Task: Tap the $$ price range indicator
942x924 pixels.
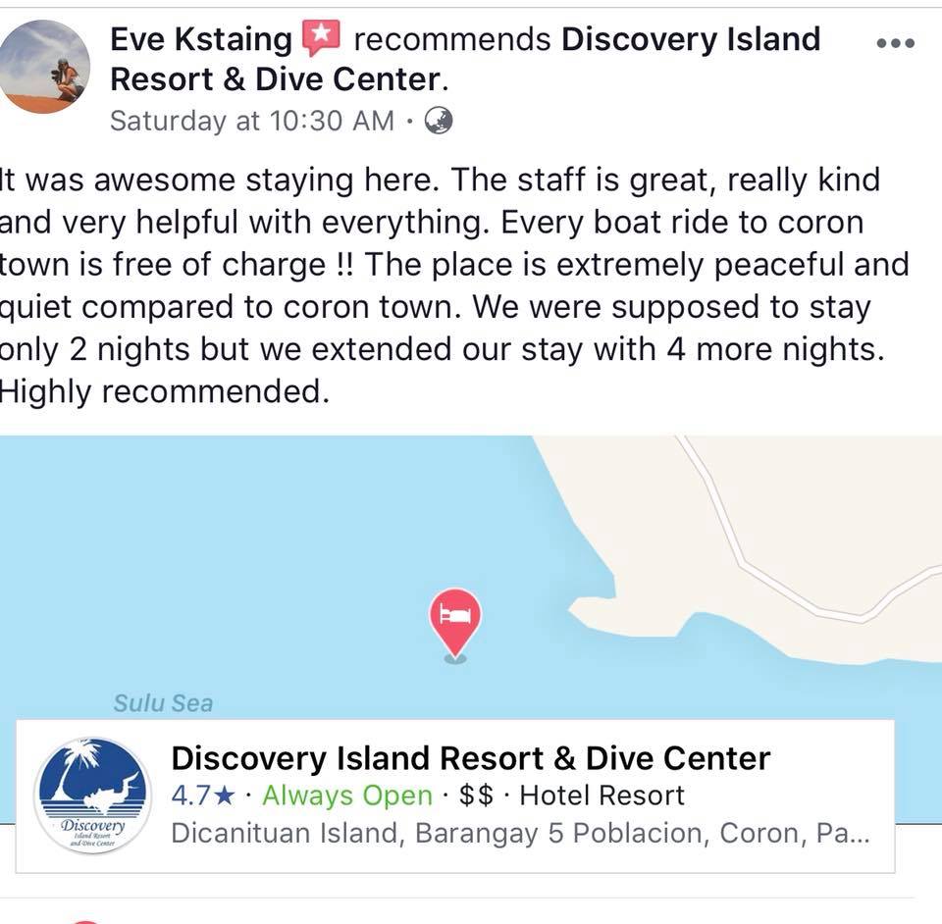Action: pos(476,796)
